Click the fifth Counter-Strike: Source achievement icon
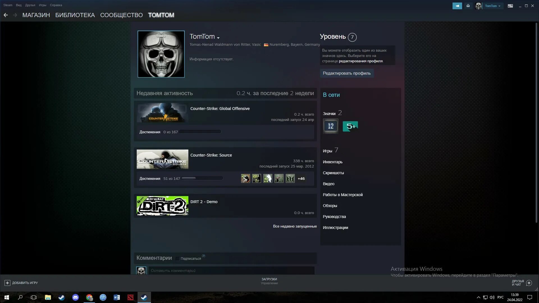The image size is (539, 303). 290,178
